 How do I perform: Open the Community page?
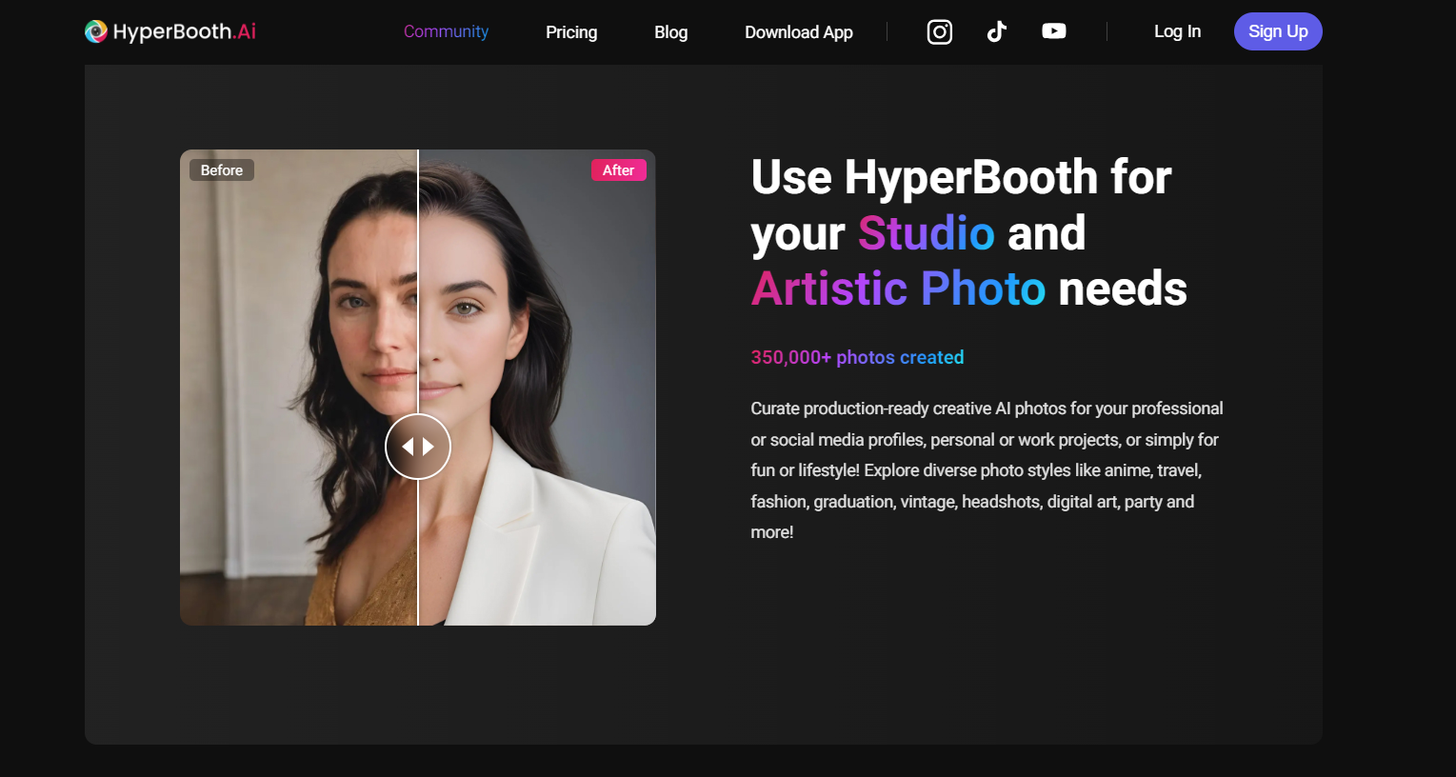[x=446, y=31]
